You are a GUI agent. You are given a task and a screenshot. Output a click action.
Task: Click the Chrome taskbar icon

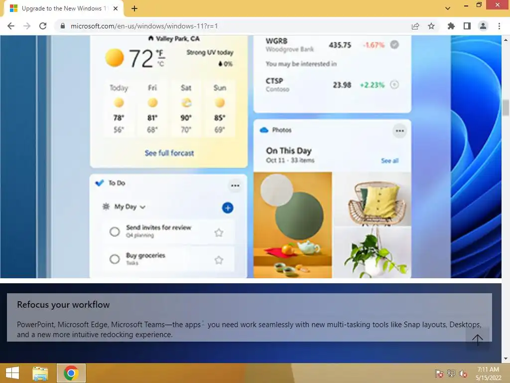(x=71, y=373)
